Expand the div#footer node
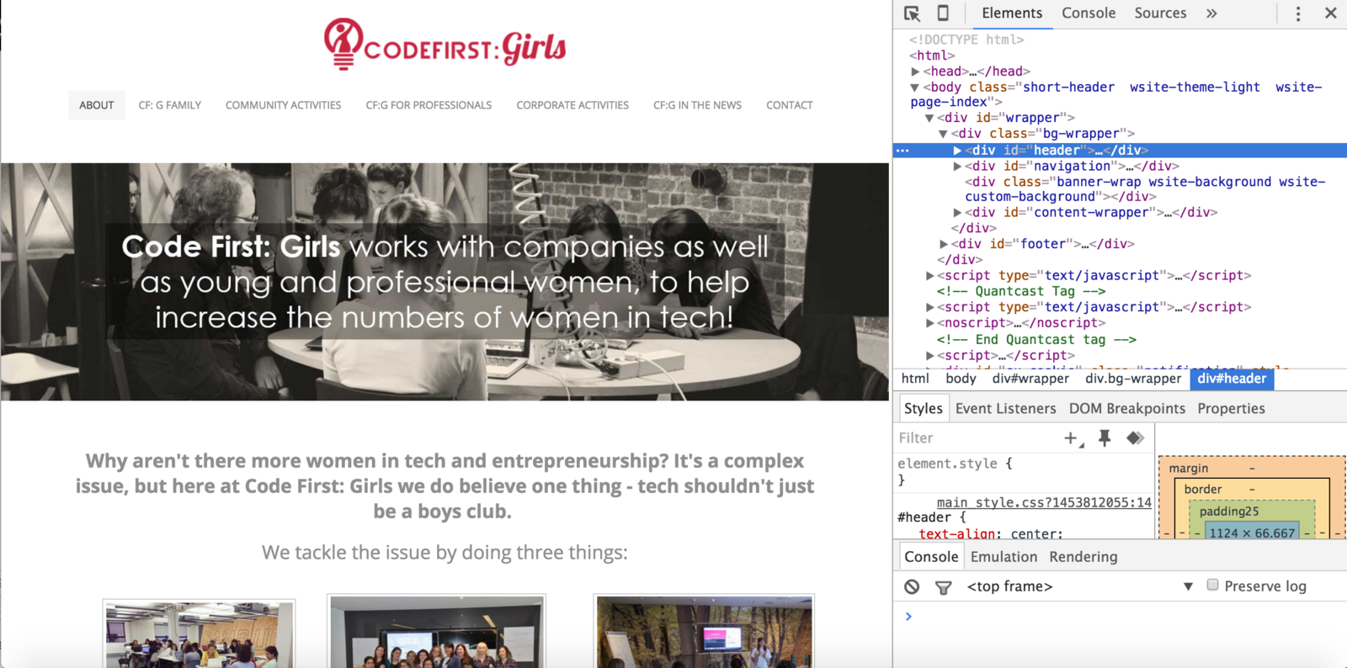Screen dimensions: 1347x668 click(944, 244)
